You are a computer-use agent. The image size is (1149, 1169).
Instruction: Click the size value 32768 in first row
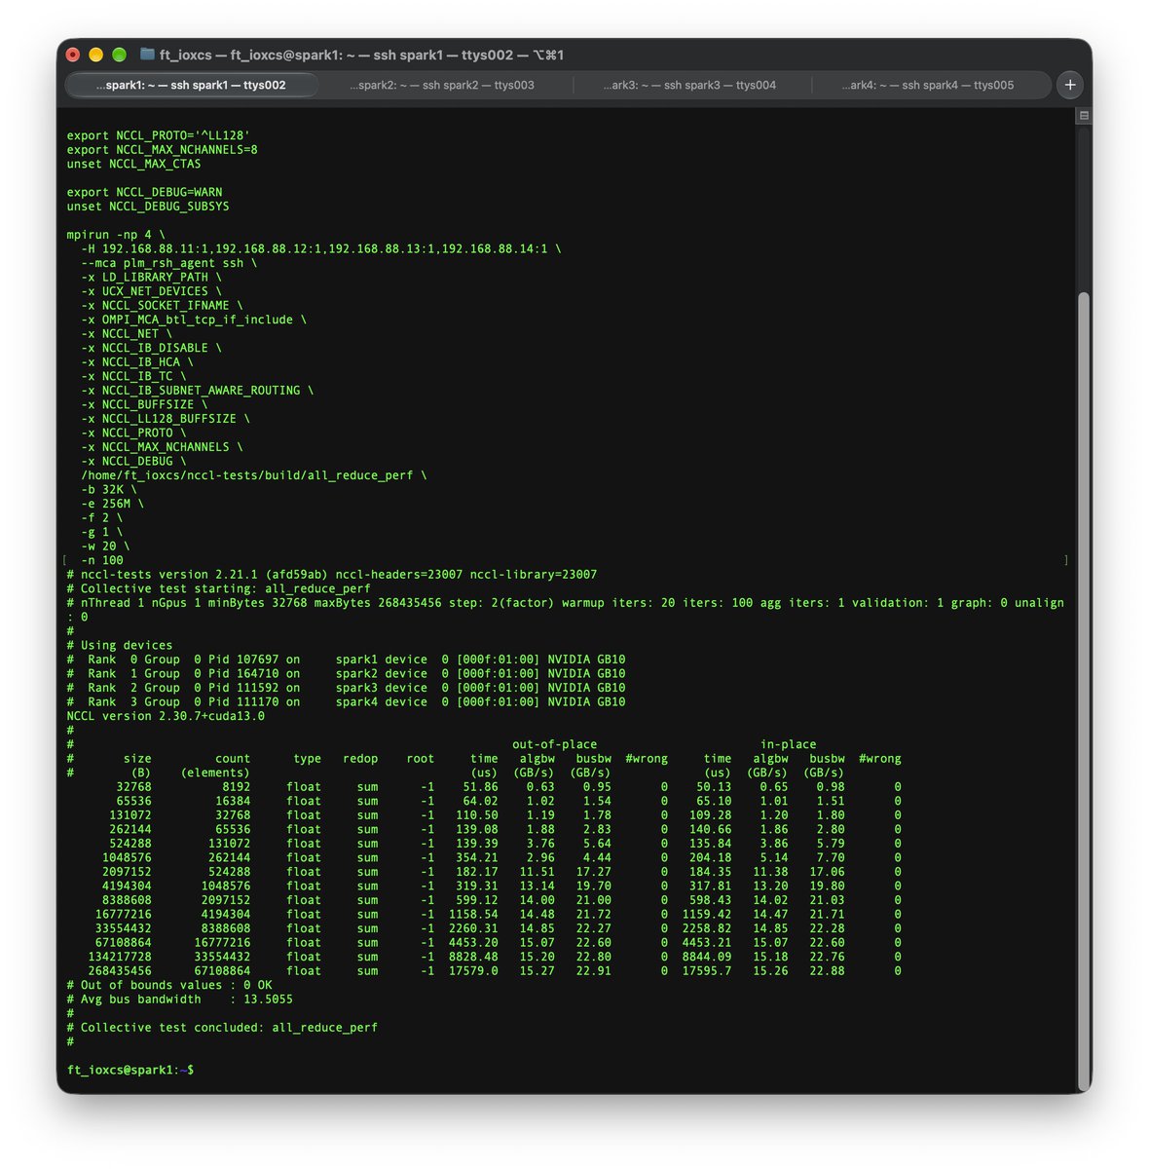click(x=134, y=787)
